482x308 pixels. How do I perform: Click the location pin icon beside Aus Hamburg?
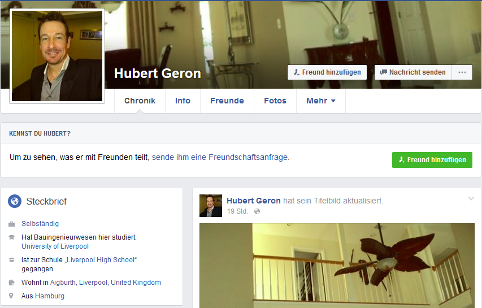click(x=11, y=296)
